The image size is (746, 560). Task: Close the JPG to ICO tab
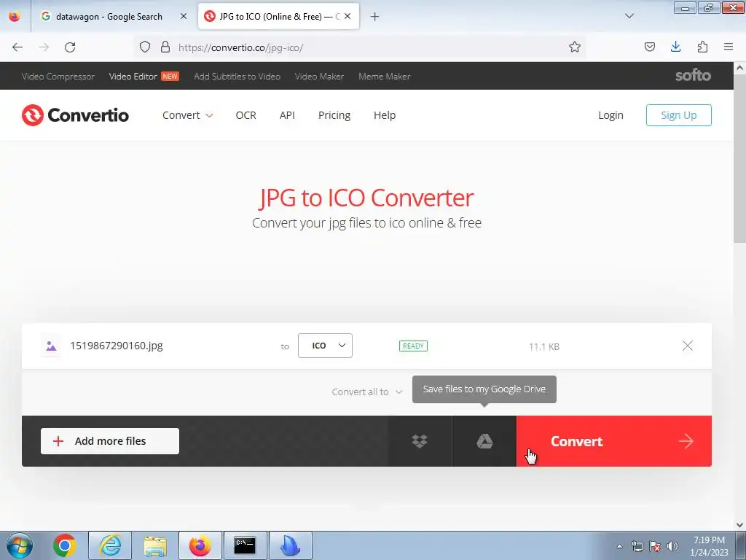click(348, 17)
